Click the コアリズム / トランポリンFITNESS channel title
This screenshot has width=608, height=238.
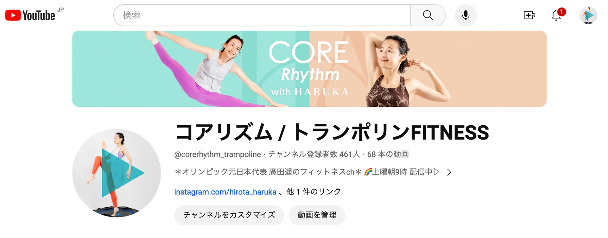tap(332, 132)
